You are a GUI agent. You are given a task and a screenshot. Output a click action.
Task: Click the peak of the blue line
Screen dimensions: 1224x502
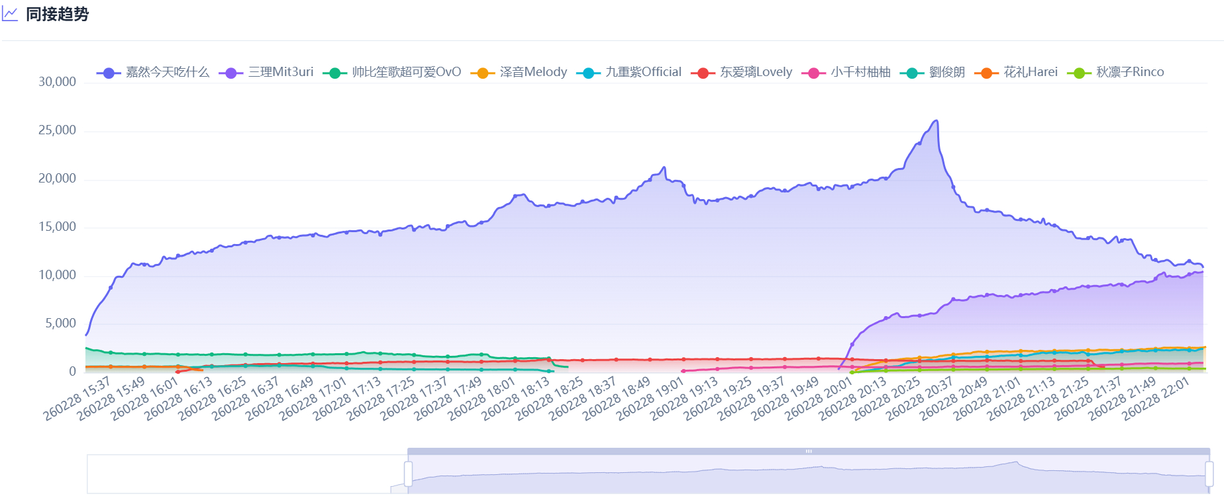point(936,121)
